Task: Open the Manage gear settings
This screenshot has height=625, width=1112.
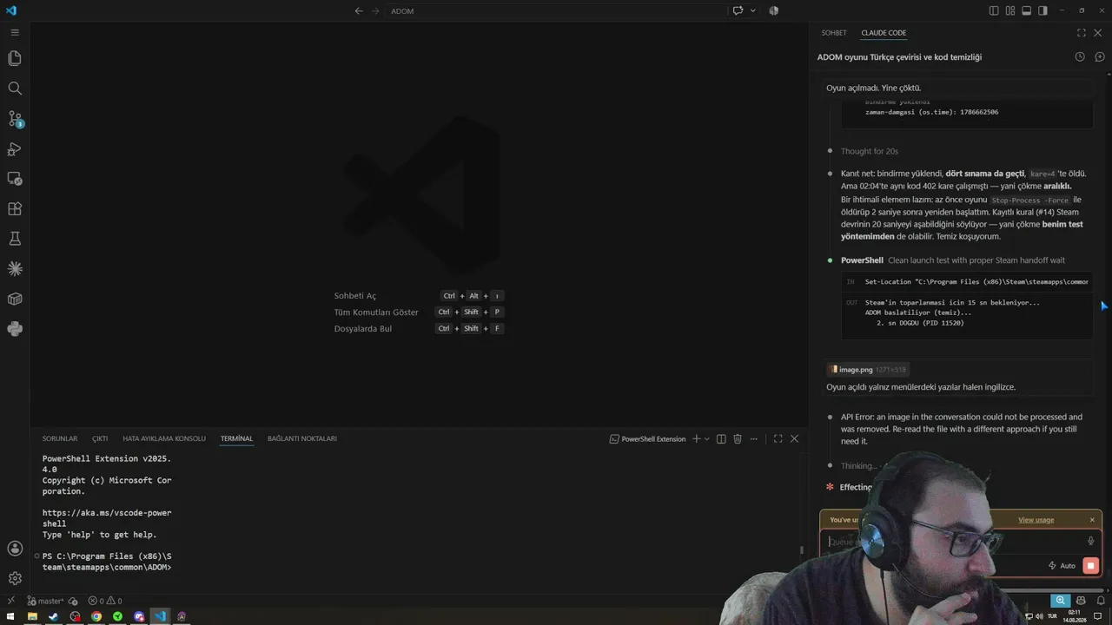Action: [15, 578]
